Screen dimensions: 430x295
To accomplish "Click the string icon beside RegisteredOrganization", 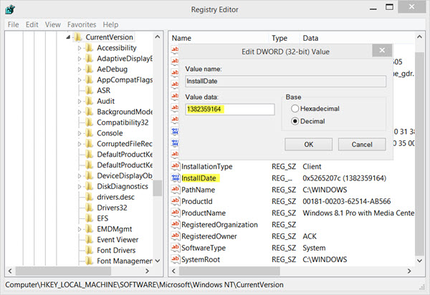I will coord(175,224).
